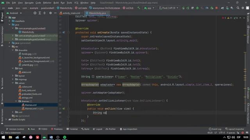Toggle the Project tool window stripe button
Screen dimensions: 250x140
2,17
